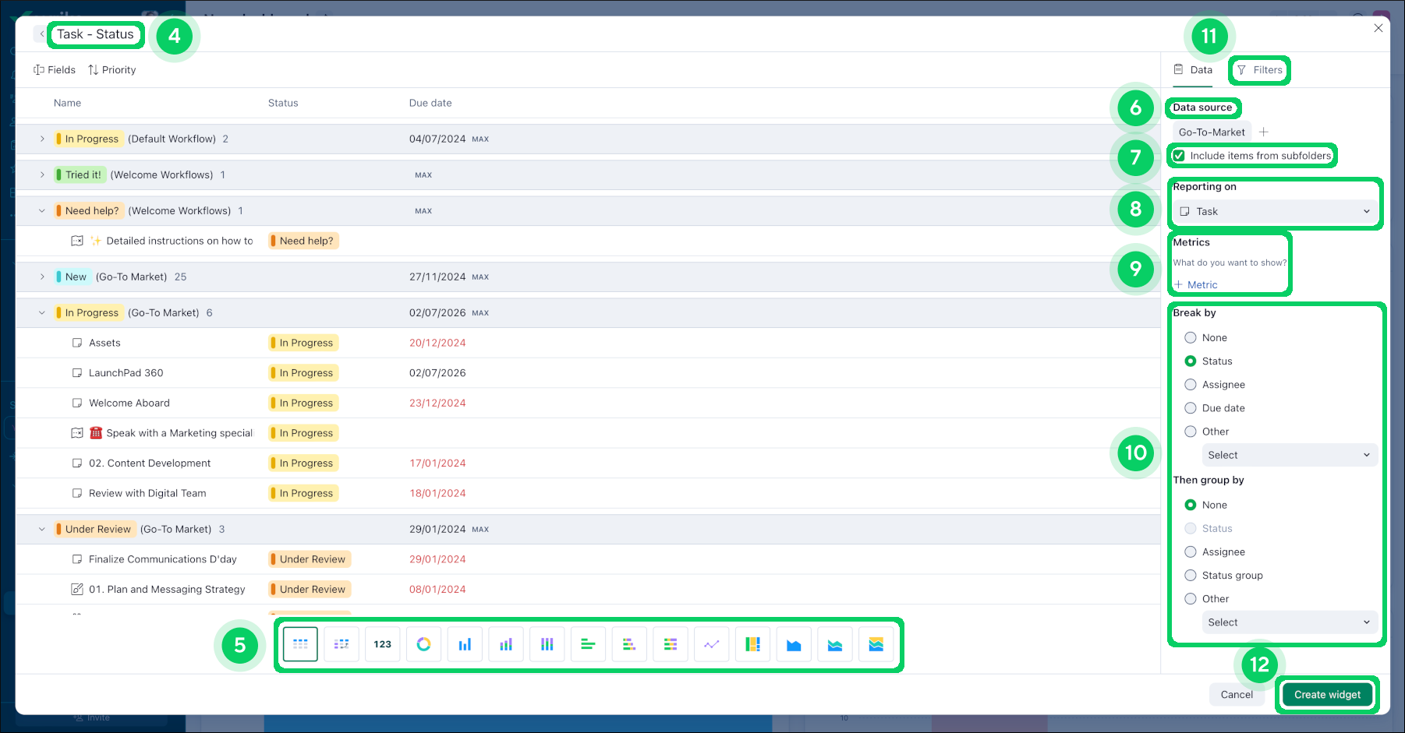
Task: Click the Create widget button
Action: tap(1327, 695)
